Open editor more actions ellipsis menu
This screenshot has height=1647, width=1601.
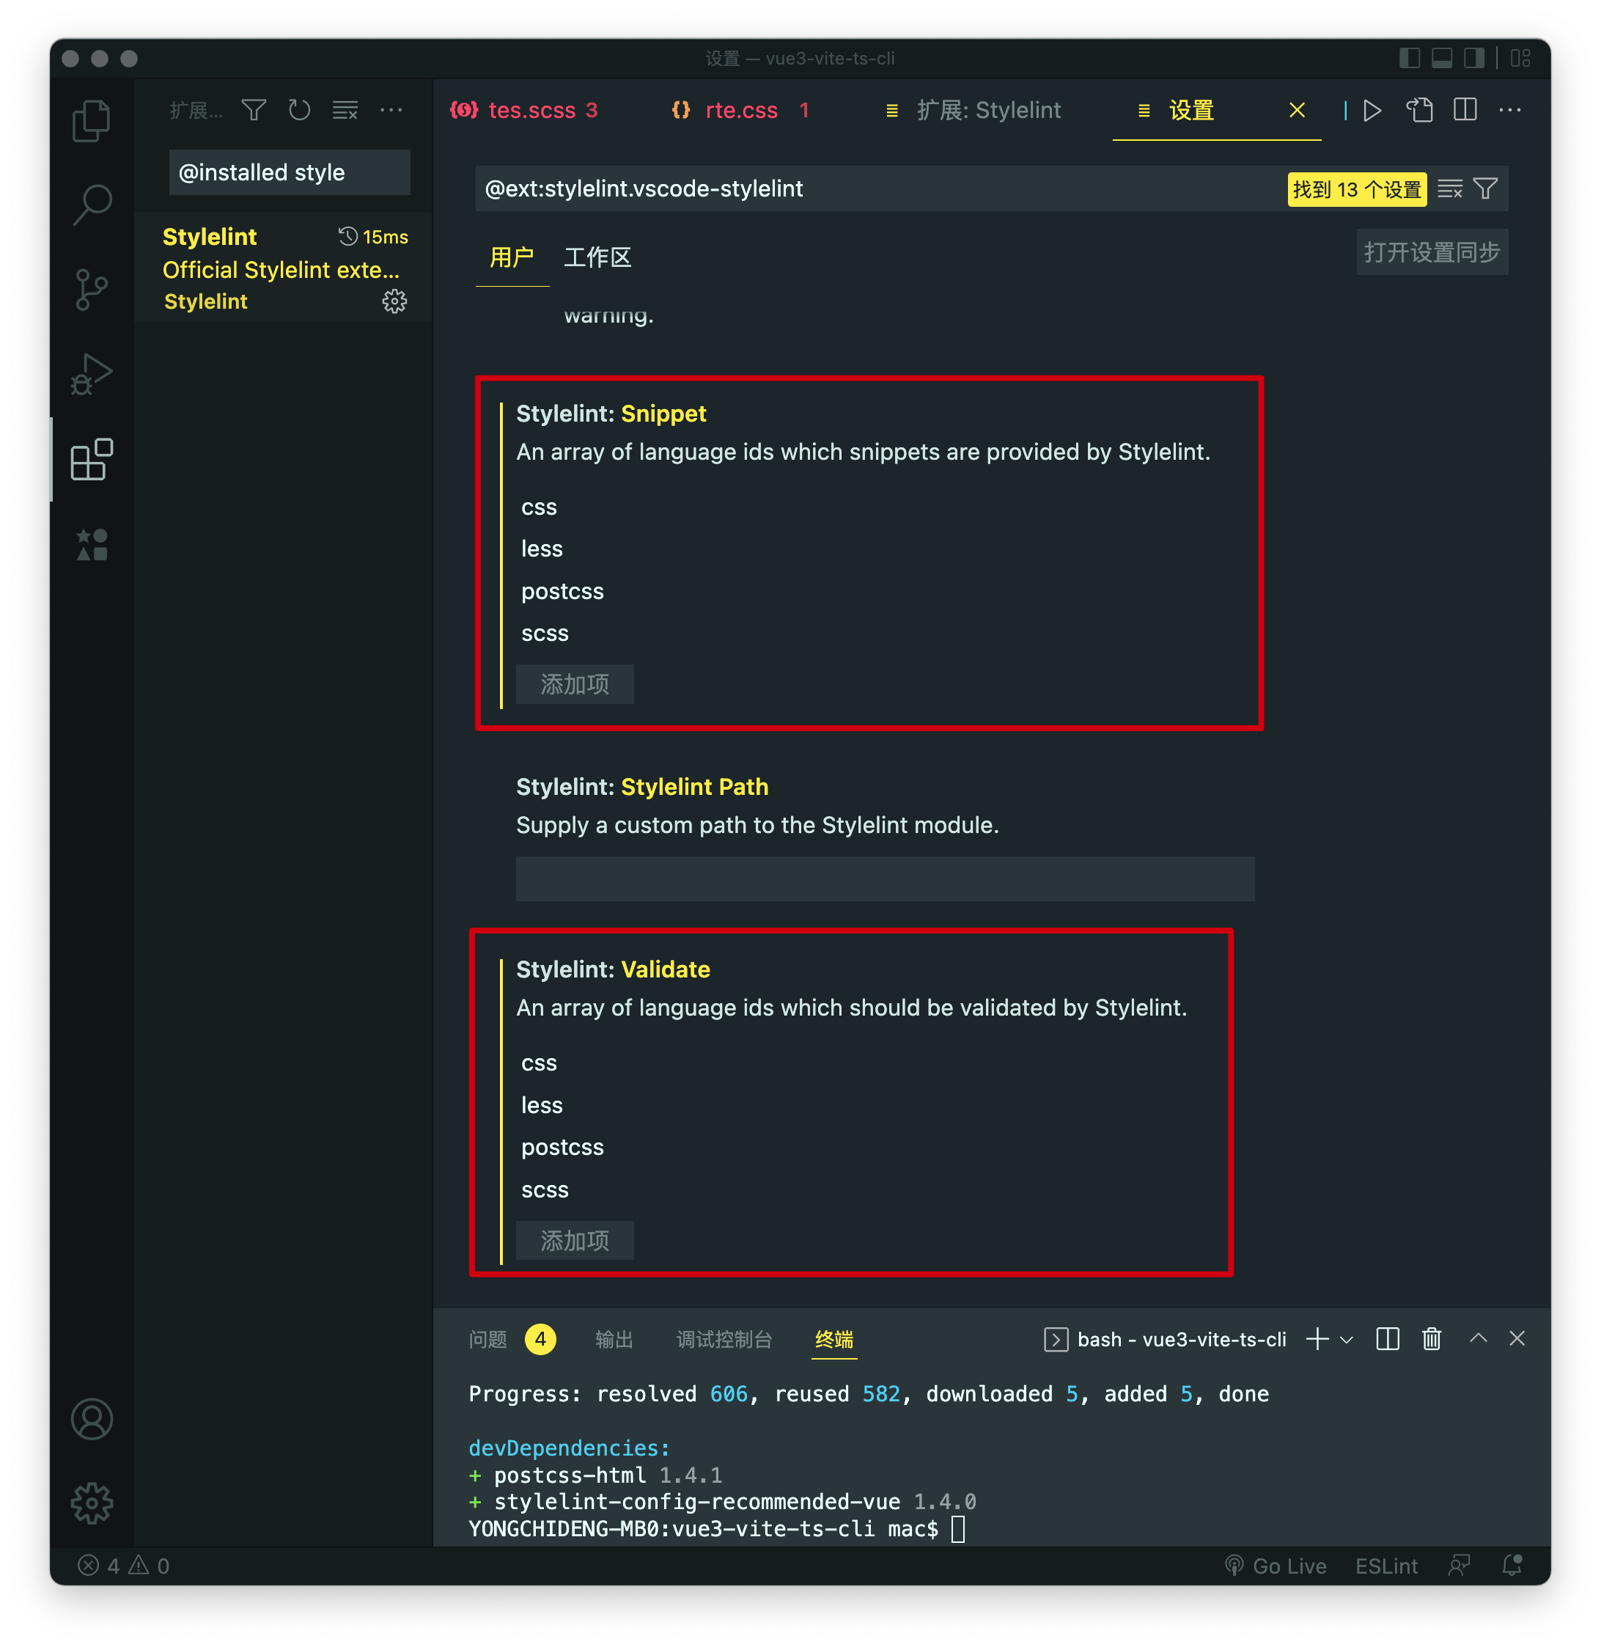1510,110
